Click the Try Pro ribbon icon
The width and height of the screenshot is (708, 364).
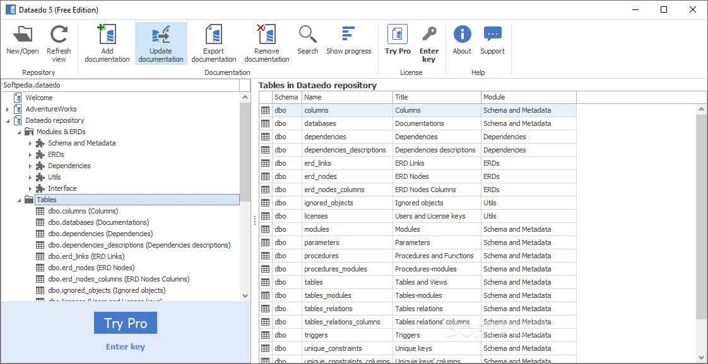click(x=398, y=34)
